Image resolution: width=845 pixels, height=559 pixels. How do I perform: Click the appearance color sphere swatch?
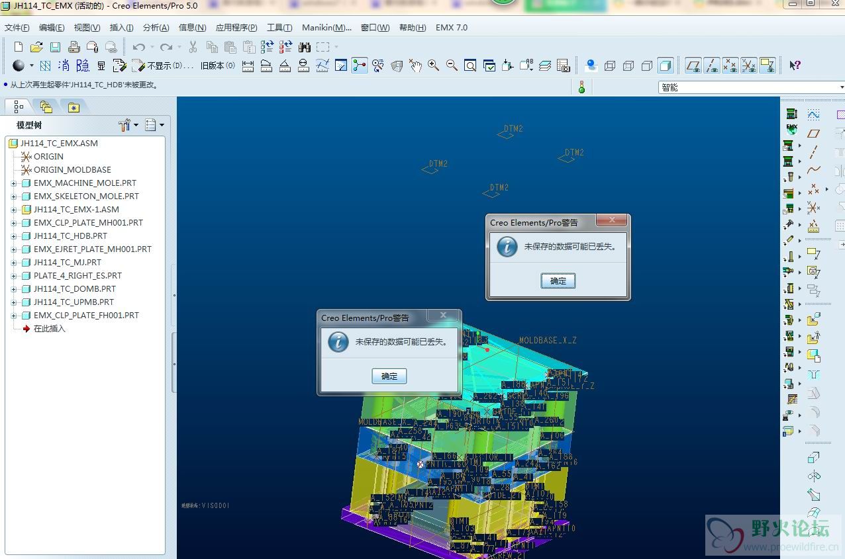pyautogui.click(x=19, y=65)
